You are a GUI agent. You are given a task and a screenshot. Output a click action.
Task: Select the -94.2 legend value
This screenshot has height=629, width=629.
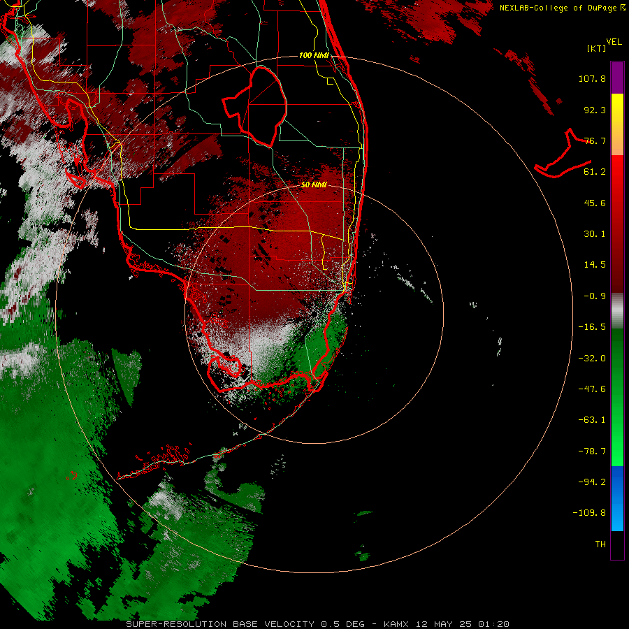(x=592, y=482)
